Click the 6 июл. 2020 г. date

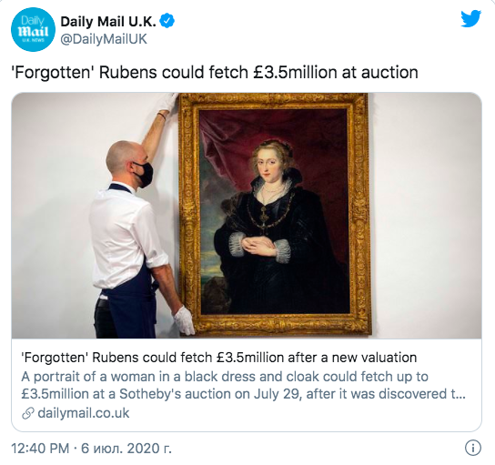tap(126, 449)
